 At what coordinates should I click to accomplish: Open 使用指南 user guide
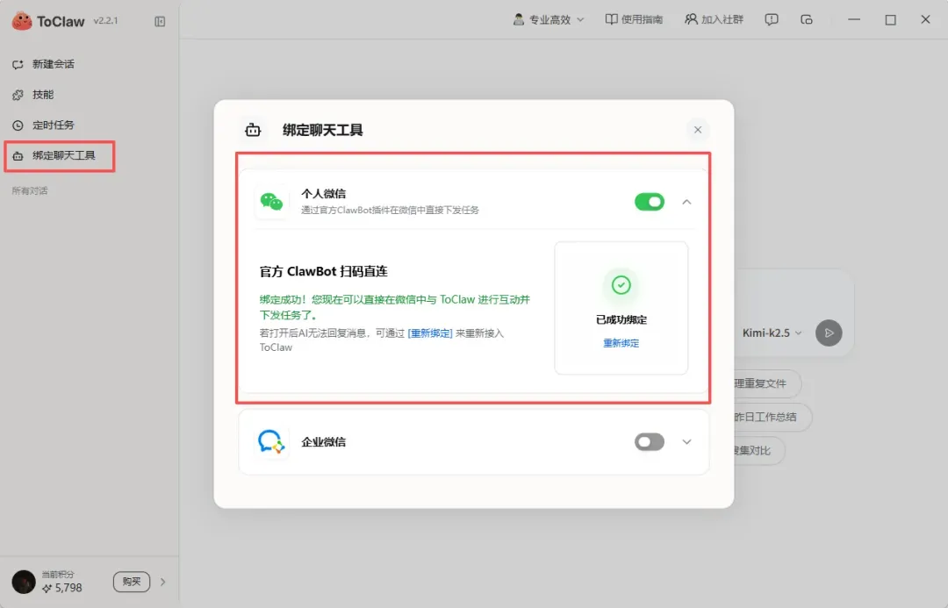tap(634, 20)
